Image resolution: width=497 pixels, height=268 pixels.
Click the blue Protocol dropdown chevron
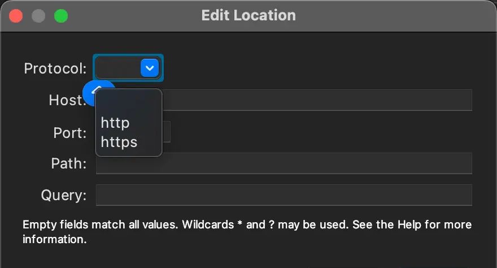pyautogui.click(x=150, y=68)
